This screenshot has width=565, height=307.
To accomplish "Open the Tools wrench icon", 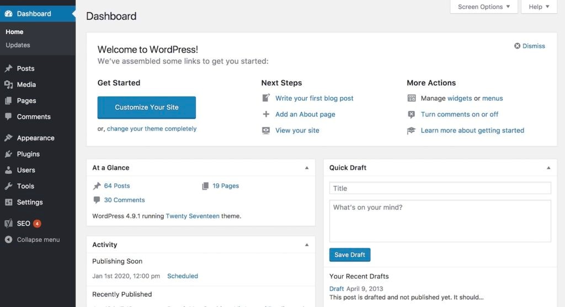I will (x=8, y=186).
